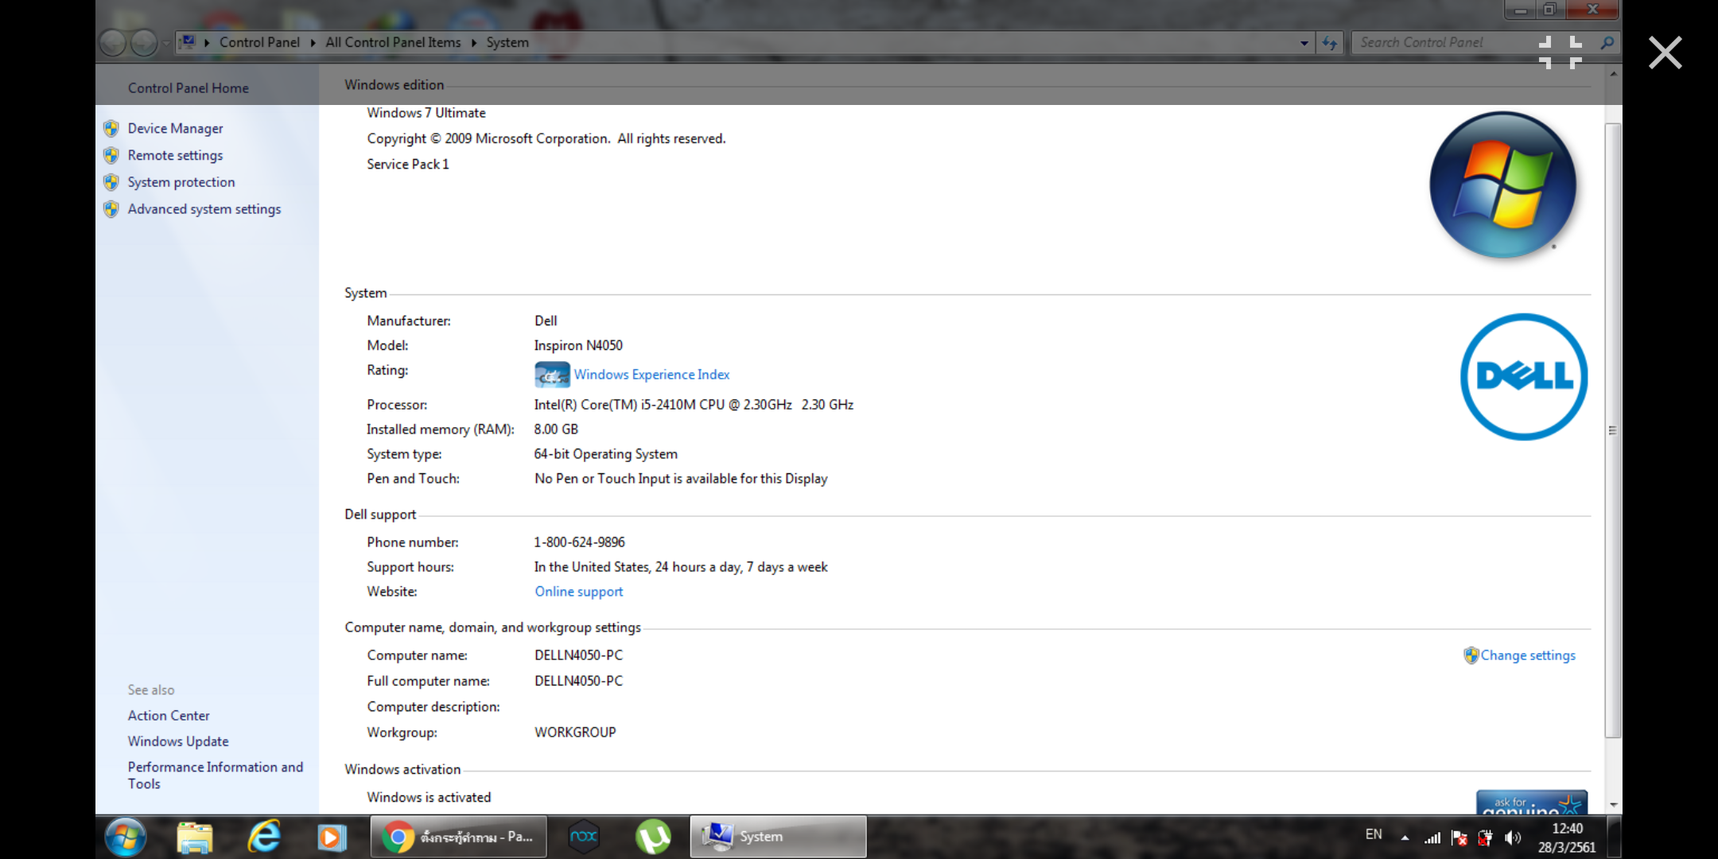
Task: Click the Dell logo image
Action: 1524,376
